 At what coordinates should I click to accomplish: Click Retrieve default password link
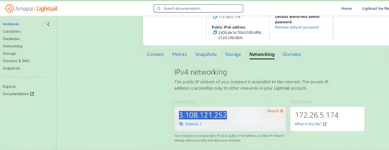tap(297, 27)
